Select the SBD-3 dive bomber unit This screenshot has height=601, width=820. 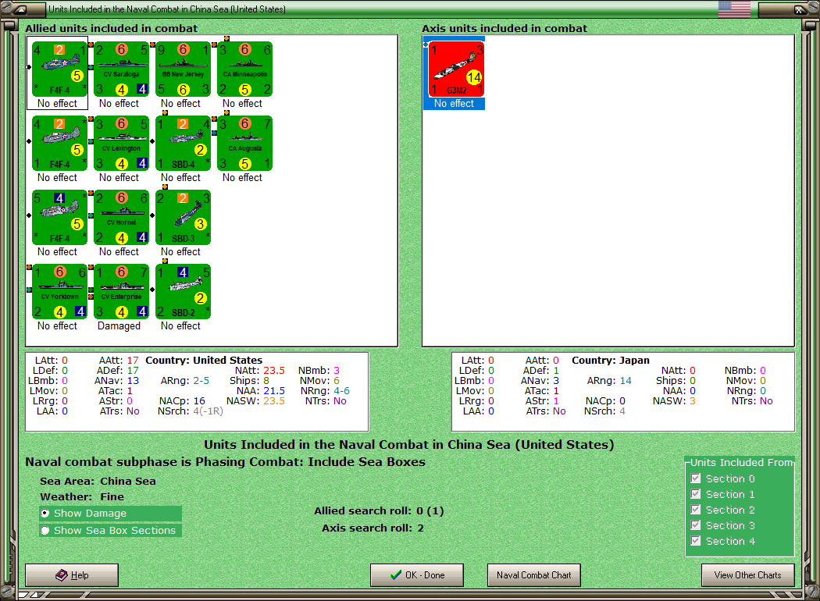(x=183, y=218)
